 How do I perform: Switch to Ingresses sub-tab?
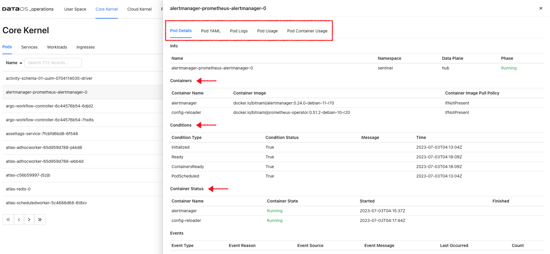click(x=86, y=47)
